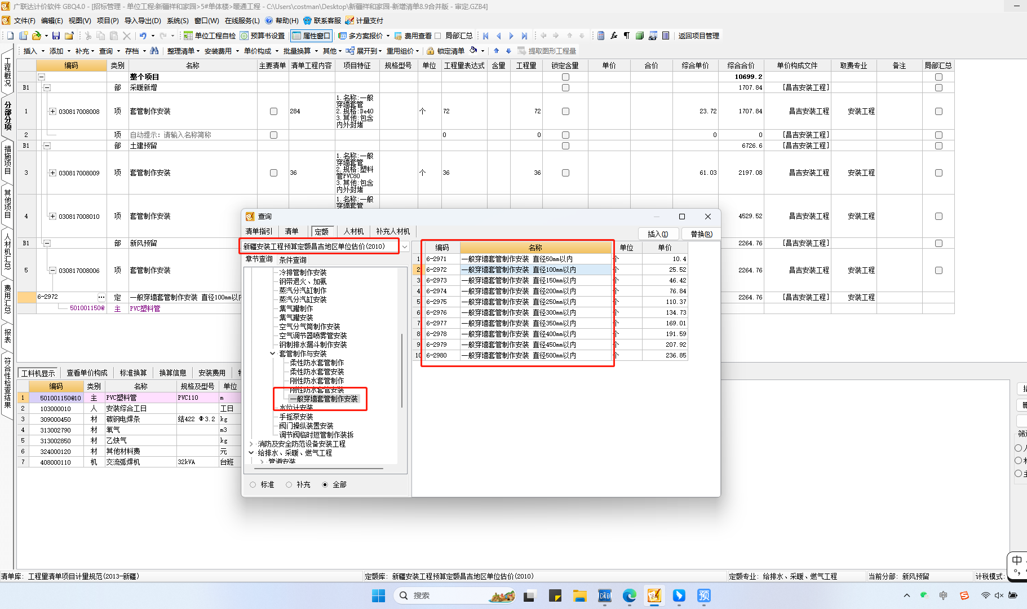Collapse row 030817008006 minus box
The image size is (1027, 609).
pos(52,271)
